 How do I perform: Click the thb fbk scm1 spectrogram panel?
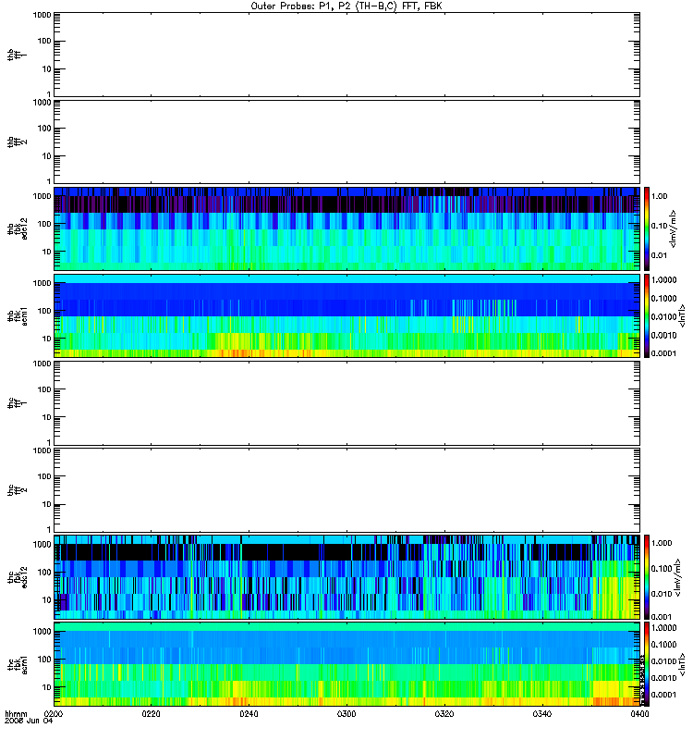346,315
